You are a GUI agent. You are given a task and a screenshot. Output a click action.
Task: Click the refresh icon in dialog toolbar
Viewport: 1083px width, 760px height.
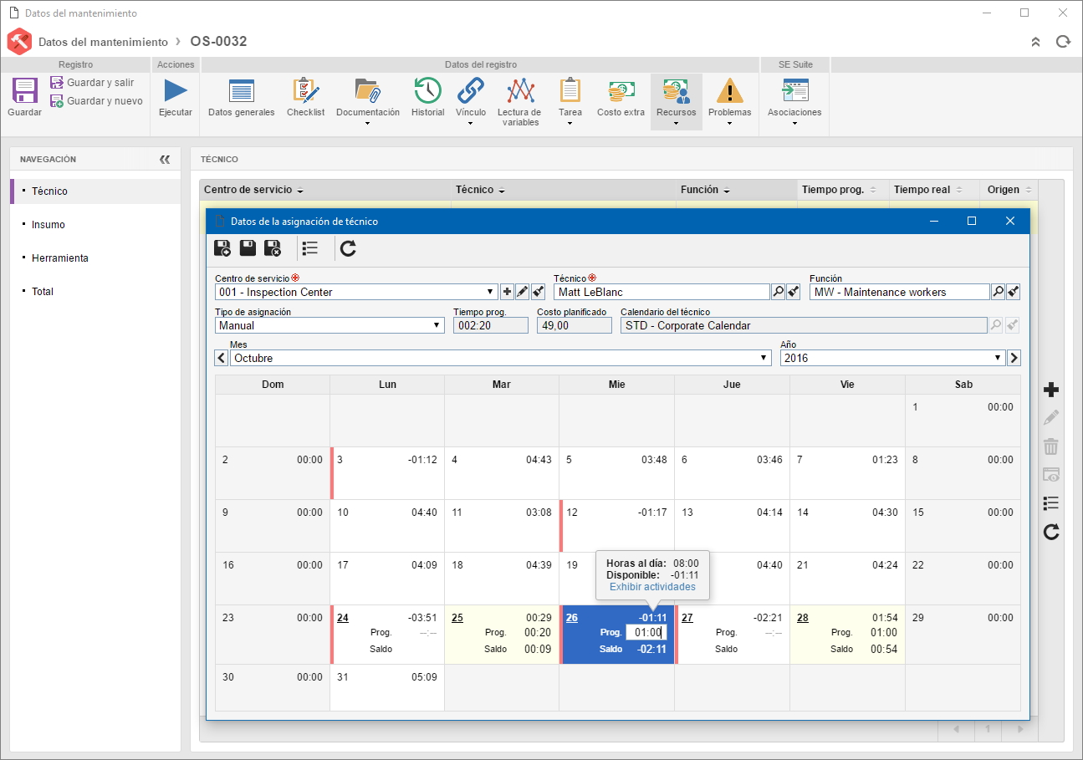[x=349, y=247]
